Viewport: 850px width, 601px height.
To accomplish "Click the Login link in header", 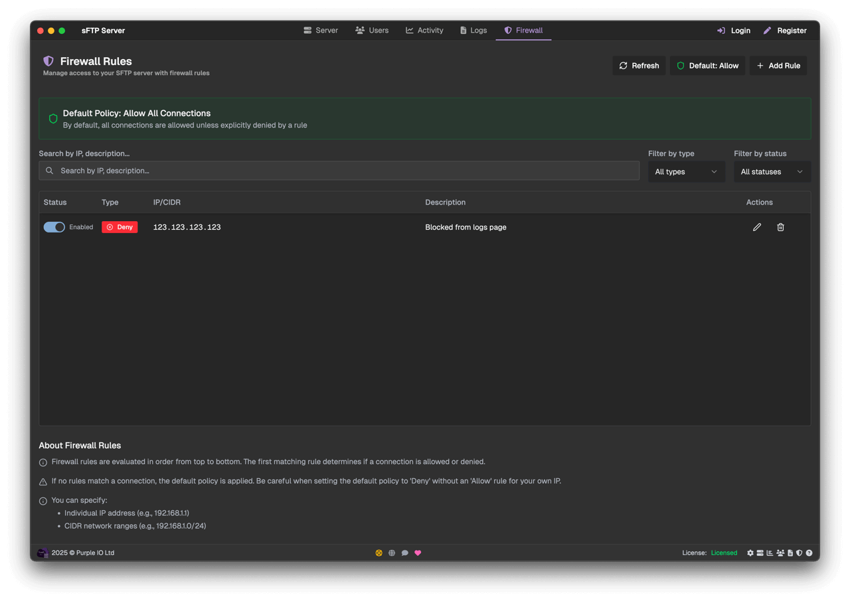I will (x=734, y=31).
